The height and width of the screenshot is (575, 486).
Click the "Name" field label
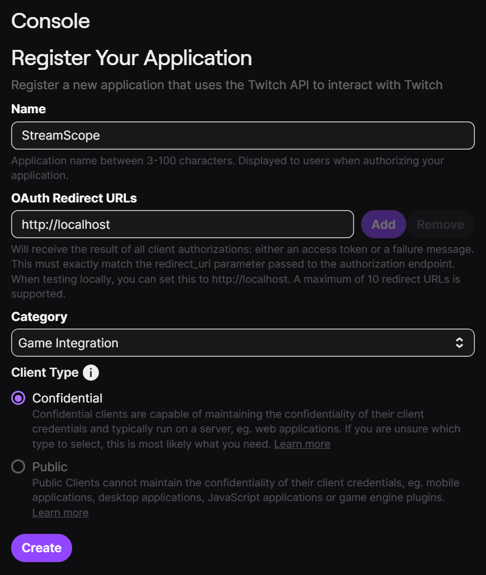tap(28, 109)
